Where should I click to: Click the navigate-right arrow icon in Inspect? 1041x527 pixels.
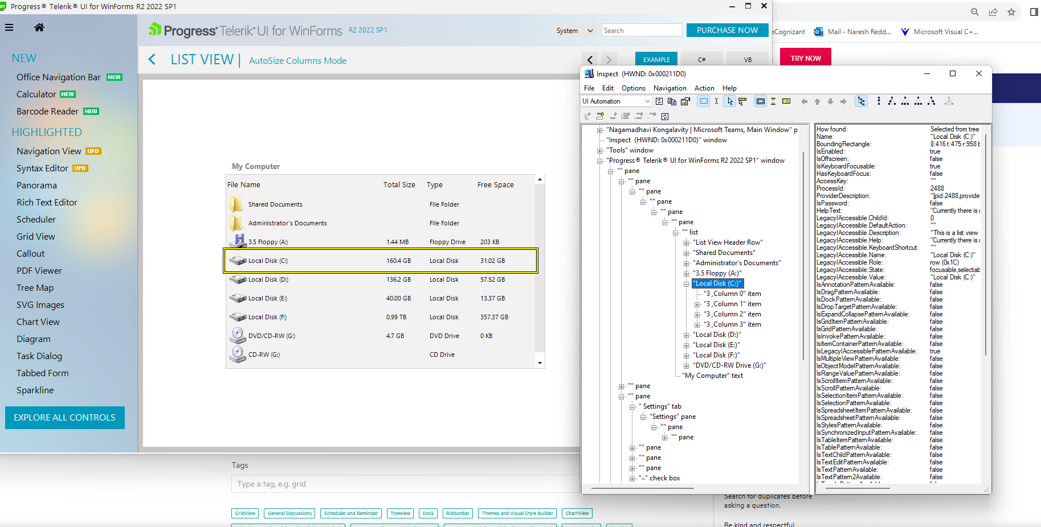click(844, 101)
